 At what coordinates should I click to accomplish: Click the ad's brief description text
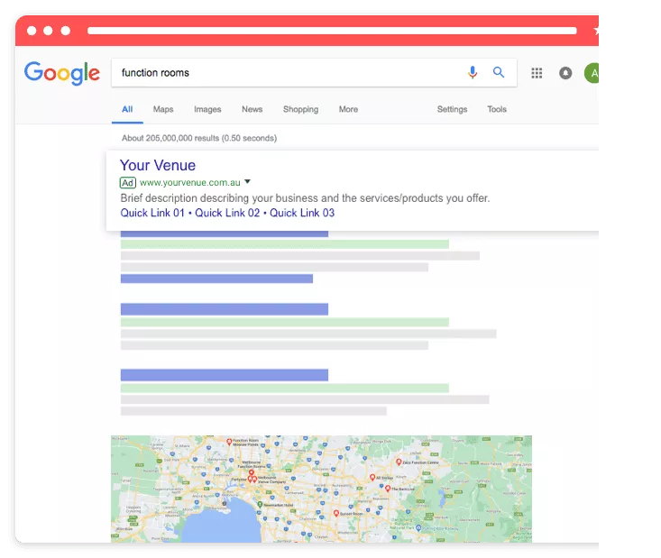(305, 198)
